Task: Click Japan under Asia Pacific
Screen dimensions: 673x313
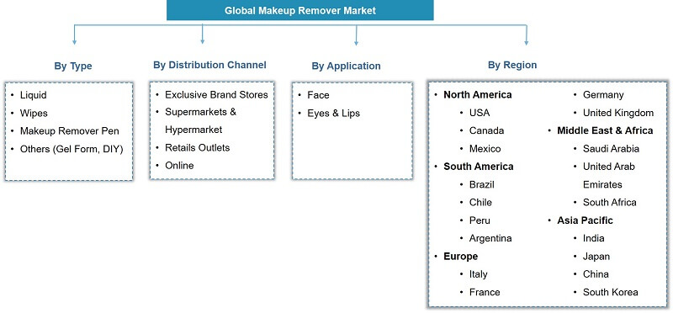Action: pos(596,257)
